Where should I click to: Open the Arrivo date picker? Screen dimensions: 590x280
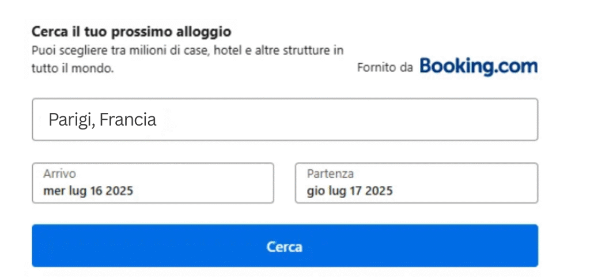[153, 183]
